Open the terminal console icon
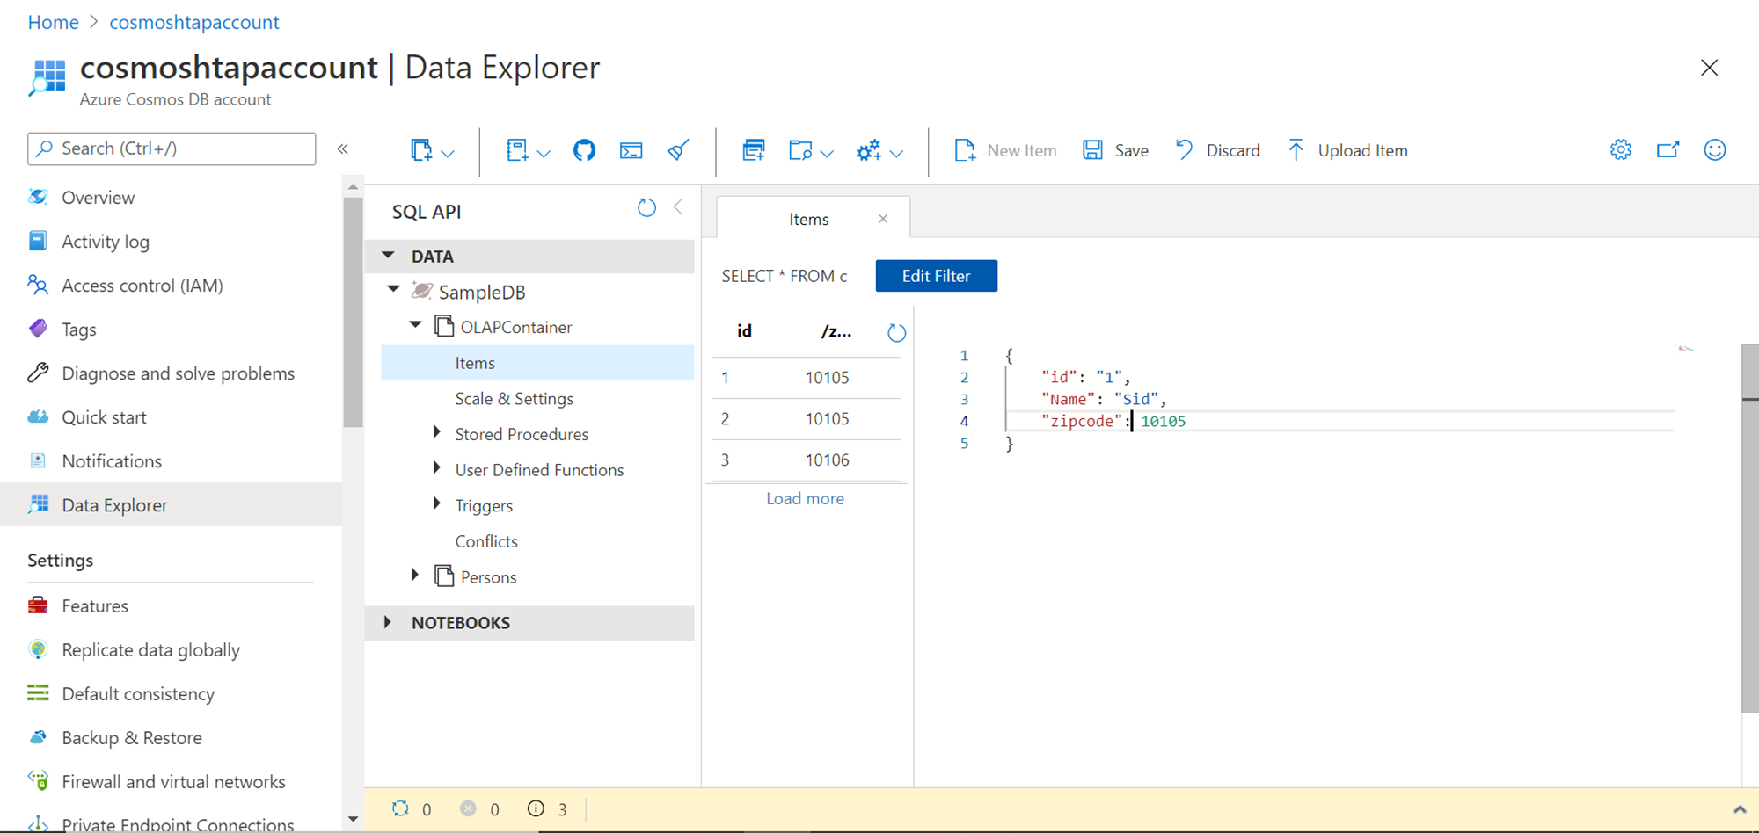Image resolution: width=1759 pixels, height=833 pixels. click(631, 150)
